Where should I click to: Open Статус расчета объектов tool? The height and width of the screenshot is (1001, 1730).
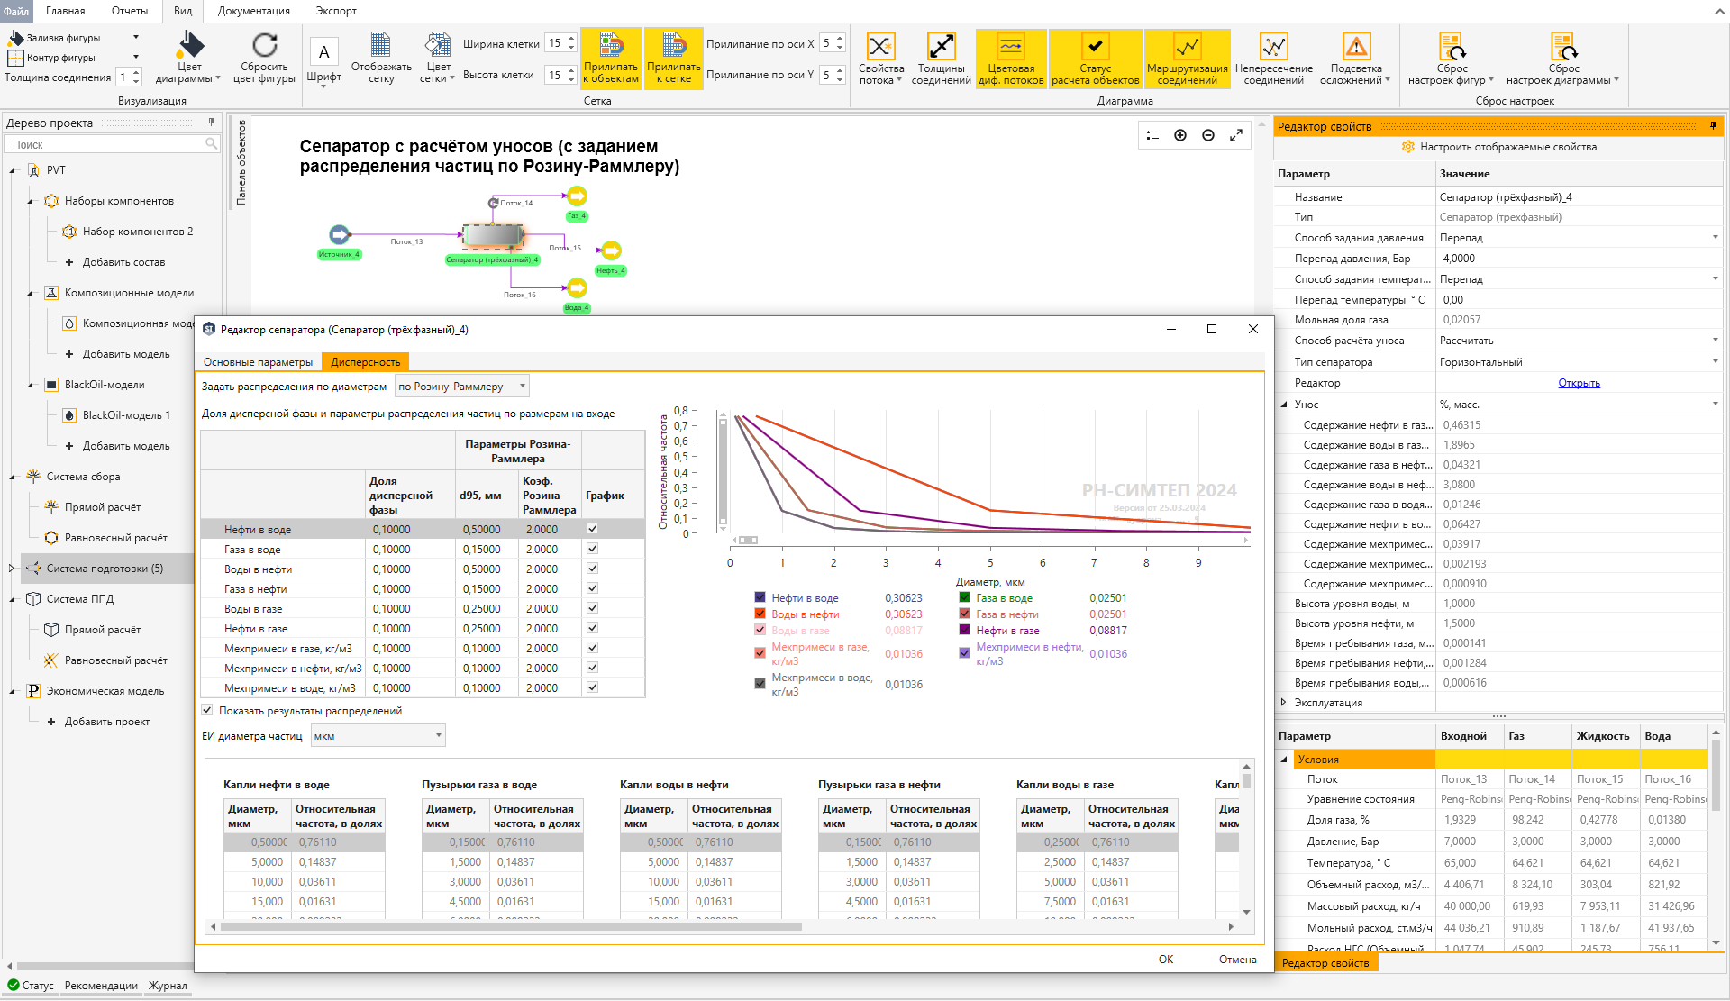tap(1095, 59)
